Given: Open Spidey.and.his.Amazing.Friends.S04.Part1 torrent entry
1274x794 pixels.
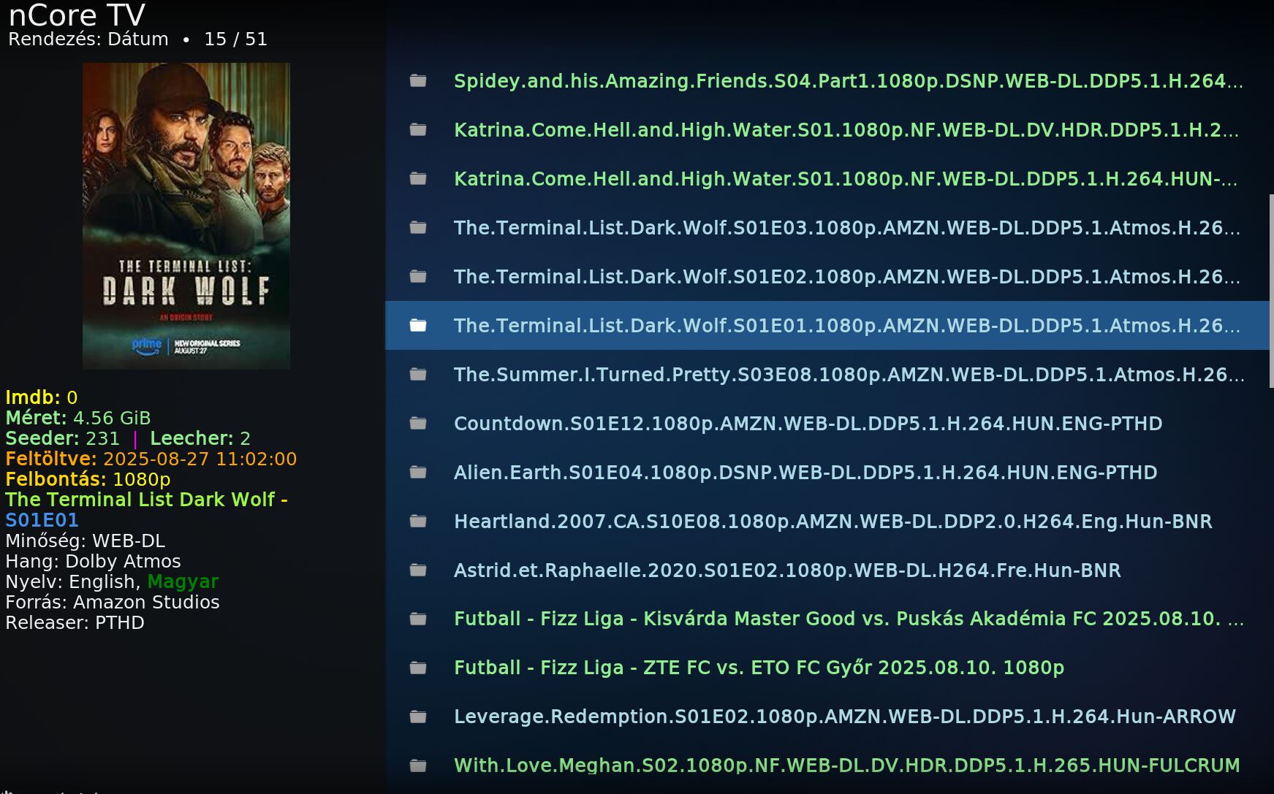Looking at the screenshot, I should (827, 80).
